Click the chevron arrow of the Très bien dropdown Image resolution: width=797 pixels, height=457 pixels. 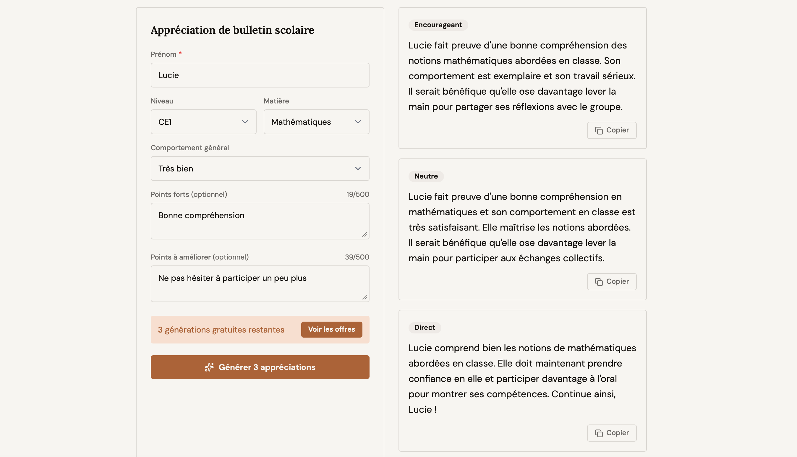pos(358,168)
